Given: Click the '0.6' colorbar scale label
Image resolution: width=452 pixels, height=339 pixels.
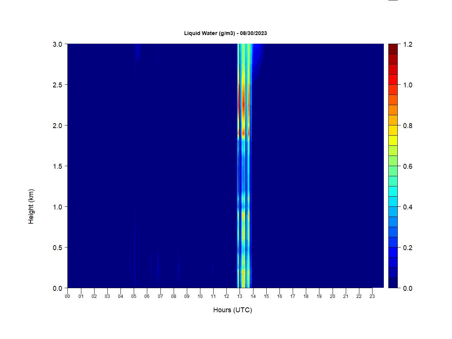Looking at the screenshot, I should [408, 166].
